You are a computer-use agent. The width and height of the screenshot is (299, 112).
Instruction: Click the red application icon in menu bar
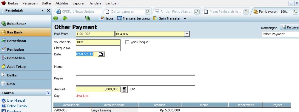point(4,3)
